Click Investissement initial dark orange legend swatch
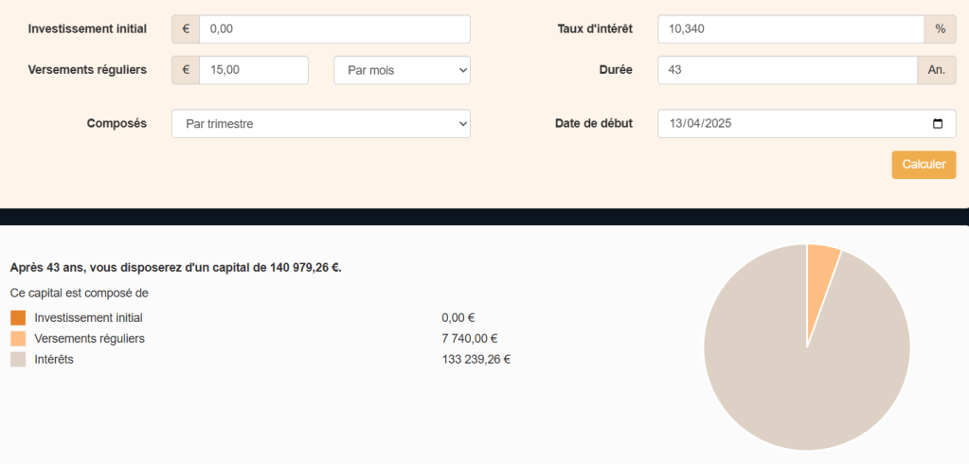This screenshot has width=969, height=464. tap(18, 318)
